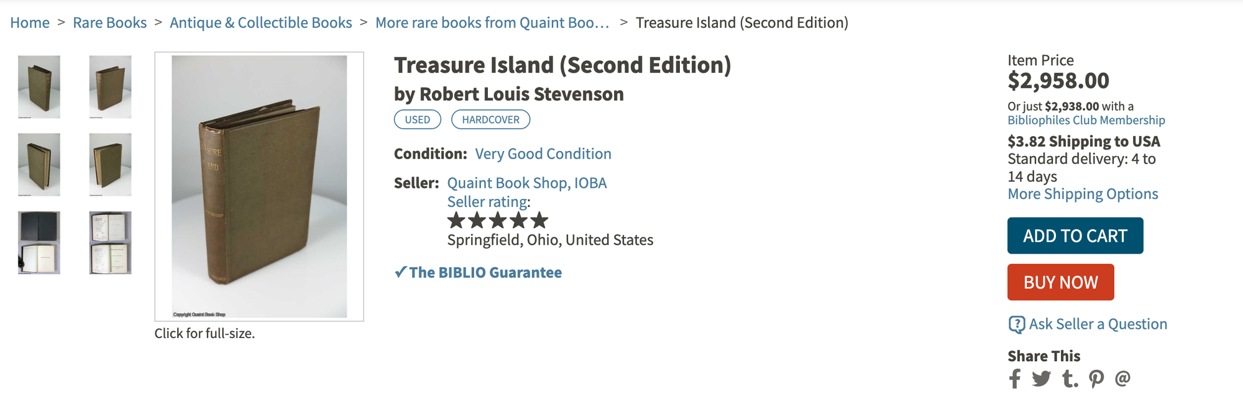Click the BUY NOW button
Viewport: 1243px width, 399px height.
point(1060,282)
